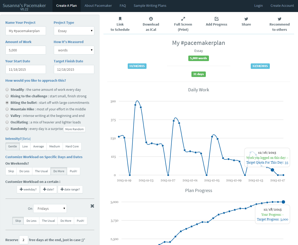Choose Push! for Fridays
This screenshot has height=245, width=298.
(80, 221)
